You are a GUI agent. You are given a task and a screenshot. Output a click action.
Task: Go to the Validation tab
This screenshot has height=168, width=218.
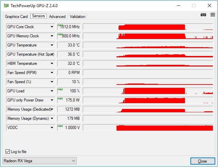[x=77, y=17]
